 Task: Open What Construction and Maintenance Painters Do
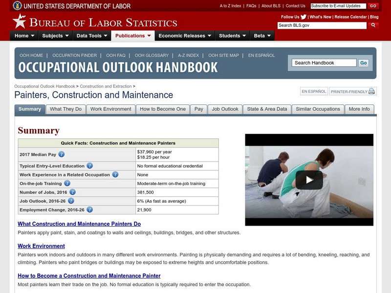(x=79, y=224)
